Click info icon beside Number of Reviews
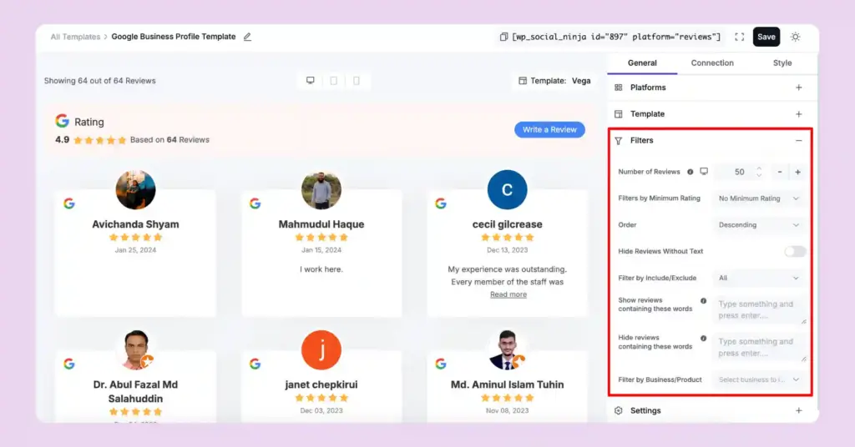Viewport: 855px width, 447px height. 690,172
